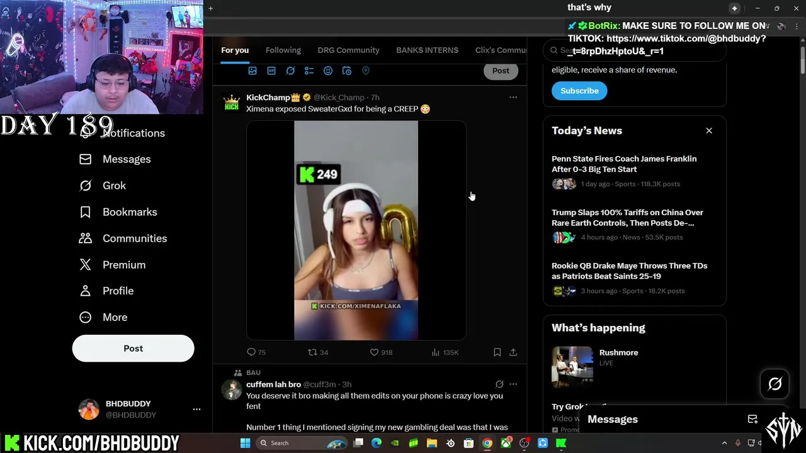Open cuffem lah bro's avatar
This screenshot has width=806, height=453.
click(x=232, y=389)
